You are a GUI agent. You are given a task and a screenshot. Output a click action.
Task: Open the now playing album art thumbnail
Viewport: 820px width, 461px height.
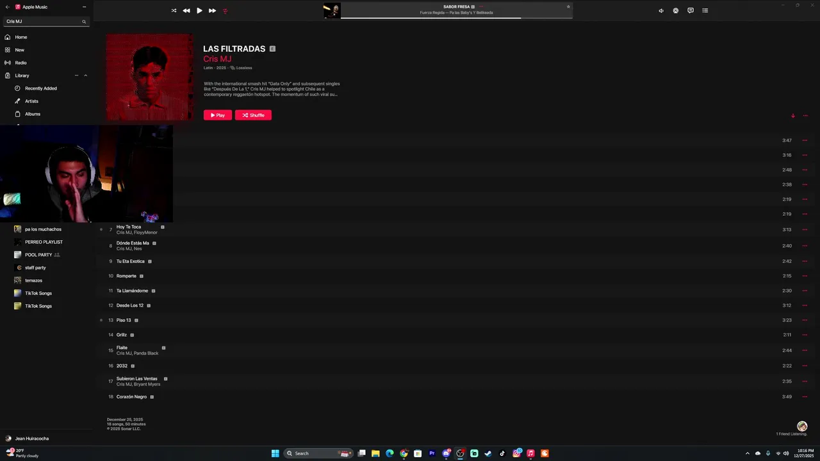[332, 10]
